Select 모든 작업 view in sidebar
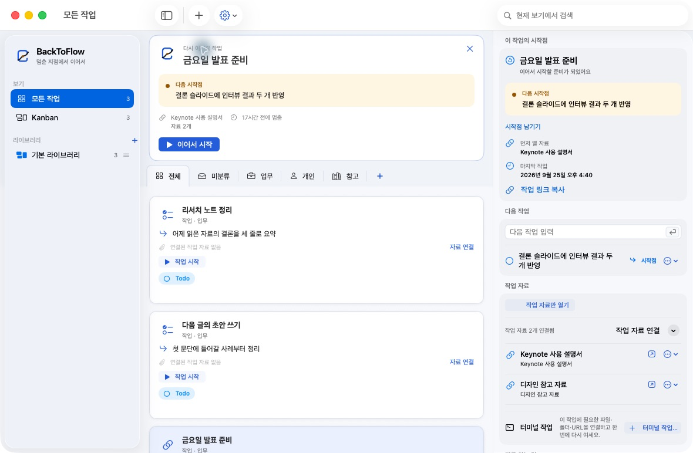693x453 pixels. tap(72, 99)
